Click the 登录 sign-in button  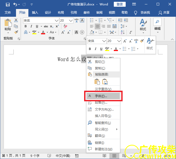[x=120, y=4]
